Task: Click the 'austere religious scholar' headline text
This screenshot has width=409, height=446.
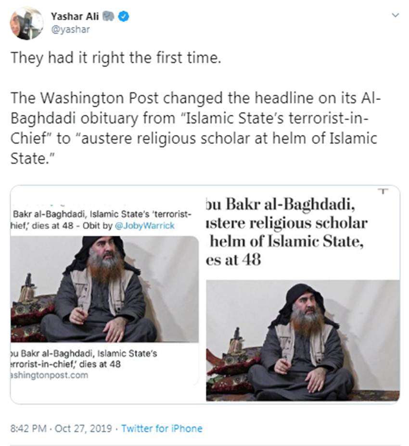Action: pyautogui.click(x=286, y=223)
